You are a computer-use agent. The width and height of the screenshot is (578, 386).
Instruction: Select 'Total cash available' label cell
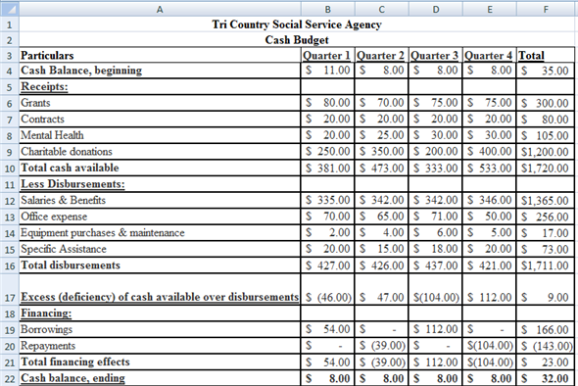[x=160, y=168]
